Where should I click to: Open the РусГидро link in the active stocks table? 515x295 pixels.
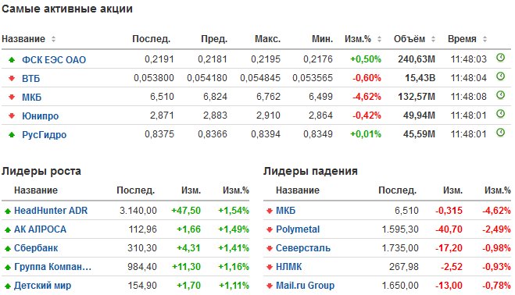[44, 134]
